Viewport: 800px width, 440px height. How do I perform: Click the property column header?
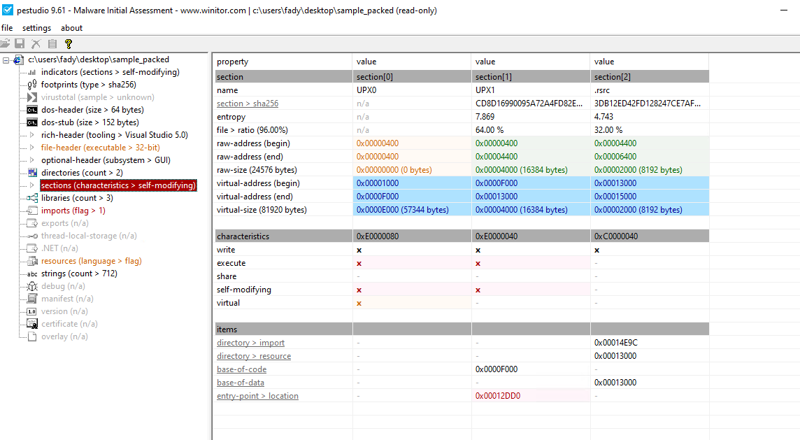pyautogui.click(x=283, y=62)
